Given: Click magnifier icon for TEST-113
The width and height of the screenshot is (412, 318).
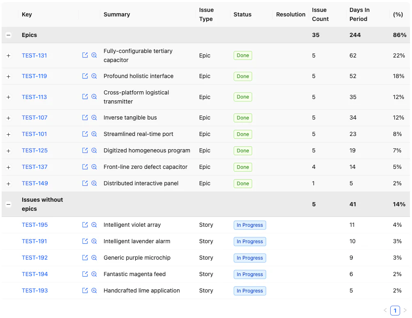Looking at the screenshot, I should pos(94,97).
